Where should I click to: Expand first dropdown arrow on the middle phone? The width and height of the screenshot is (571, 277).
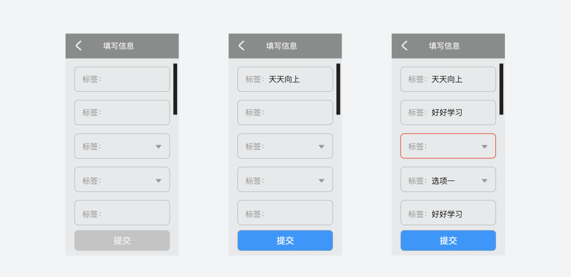(321, 147)
